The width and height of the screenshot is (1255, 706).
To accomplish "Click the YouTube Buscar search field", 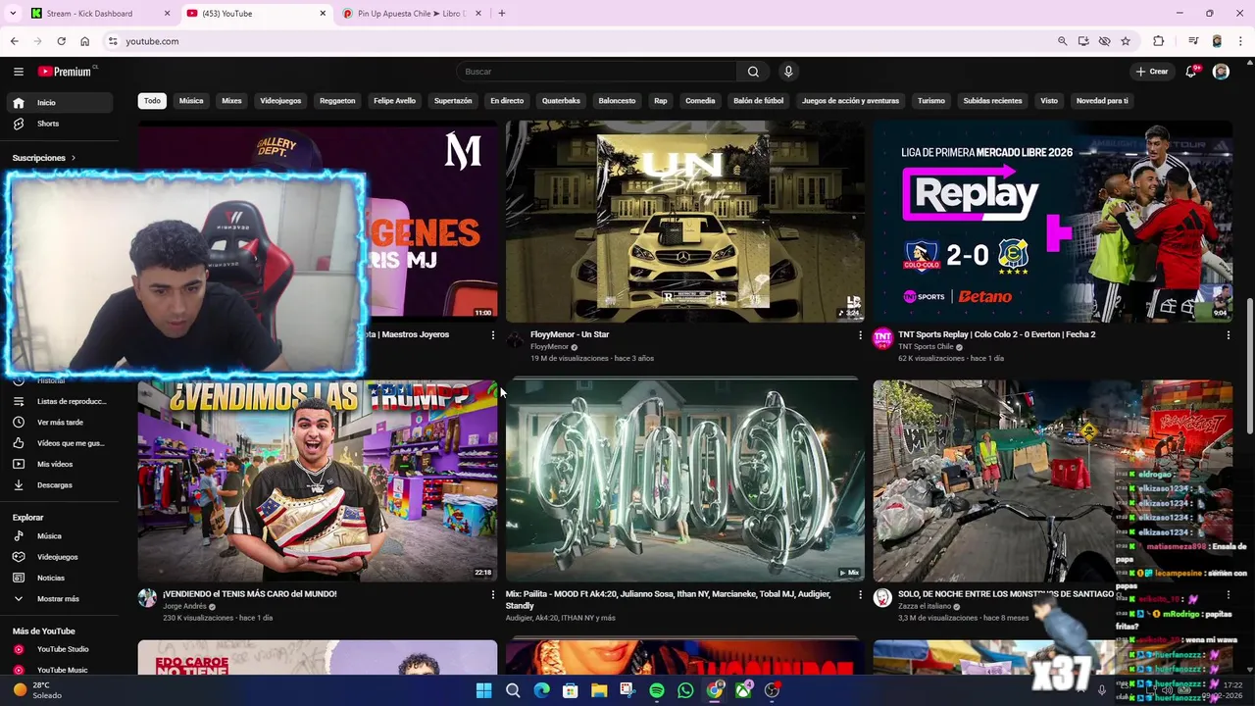I will click(597, 72).
